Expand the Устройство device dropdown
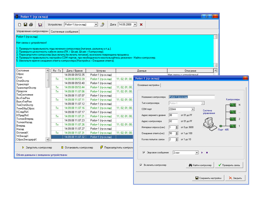This screenshot has height=197, width=262. click(96, 25)
